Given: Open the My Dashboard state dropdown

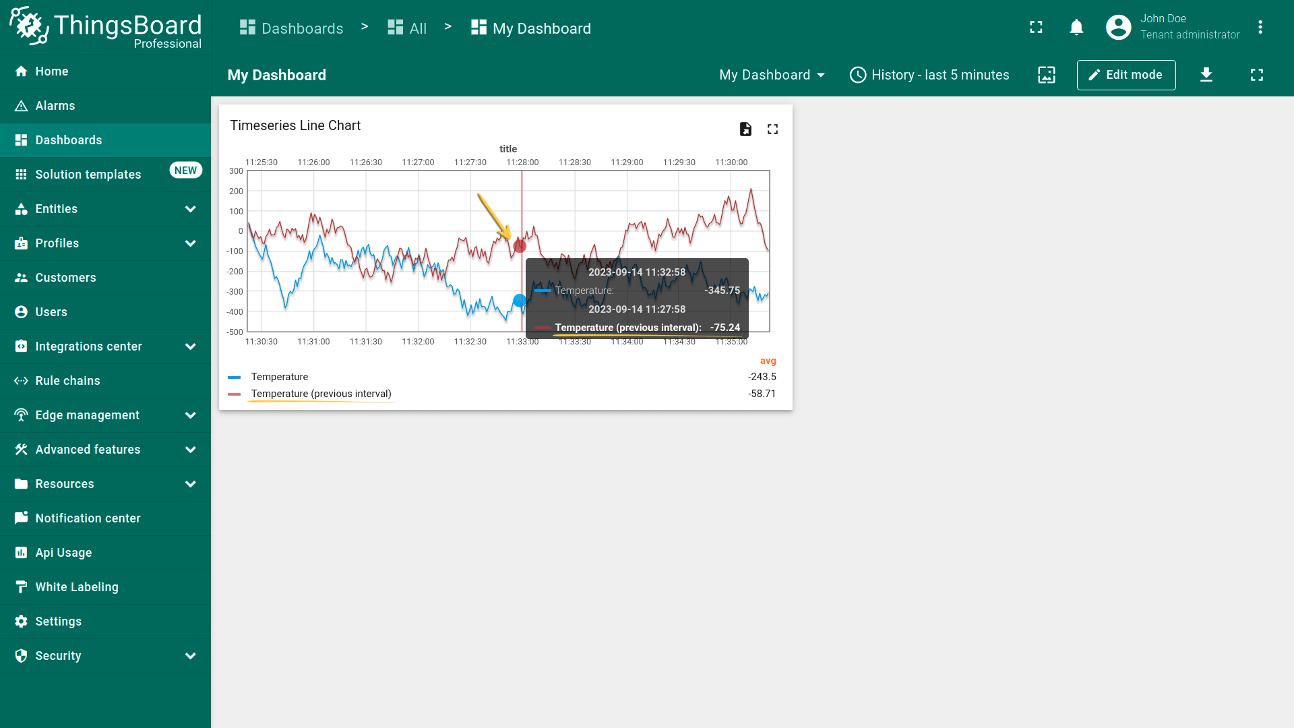Looking at the screenshot, I should coord(771,75).
